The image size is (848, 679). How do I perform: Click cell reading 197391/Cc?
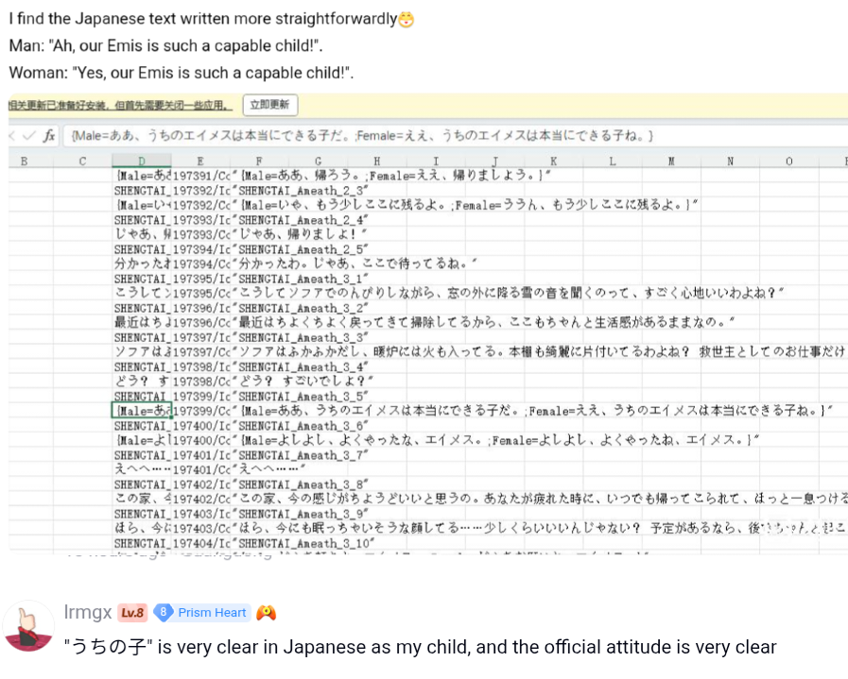click(201, 176)
